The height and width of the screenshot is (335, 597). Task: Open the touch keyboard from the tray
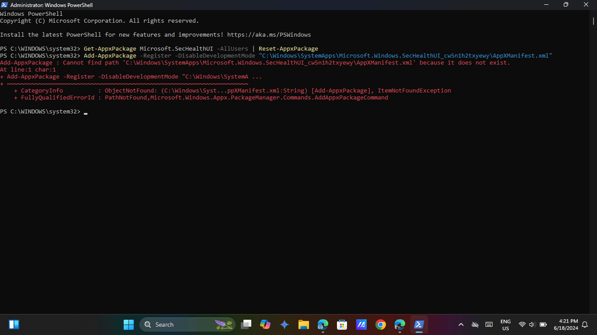(489, 325)
